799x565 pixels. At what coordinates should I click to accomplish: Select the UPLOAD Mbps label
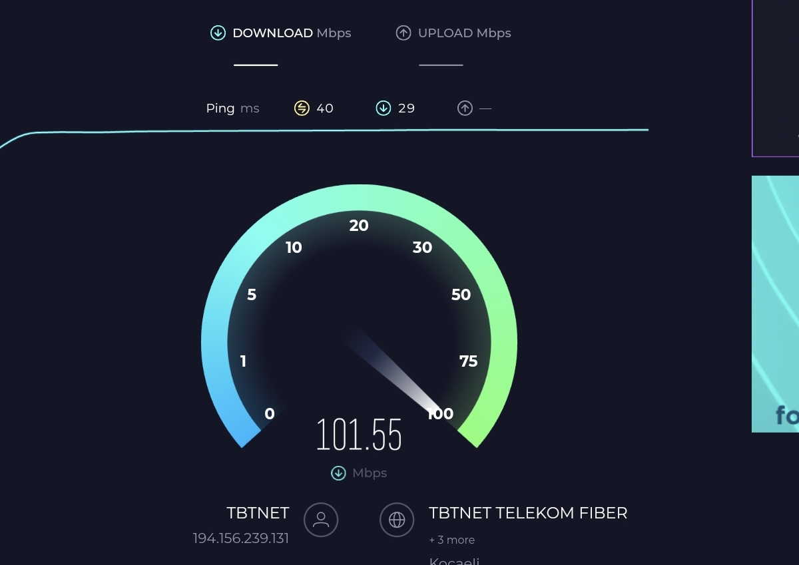pyautogui.click(x=465, y=33)
